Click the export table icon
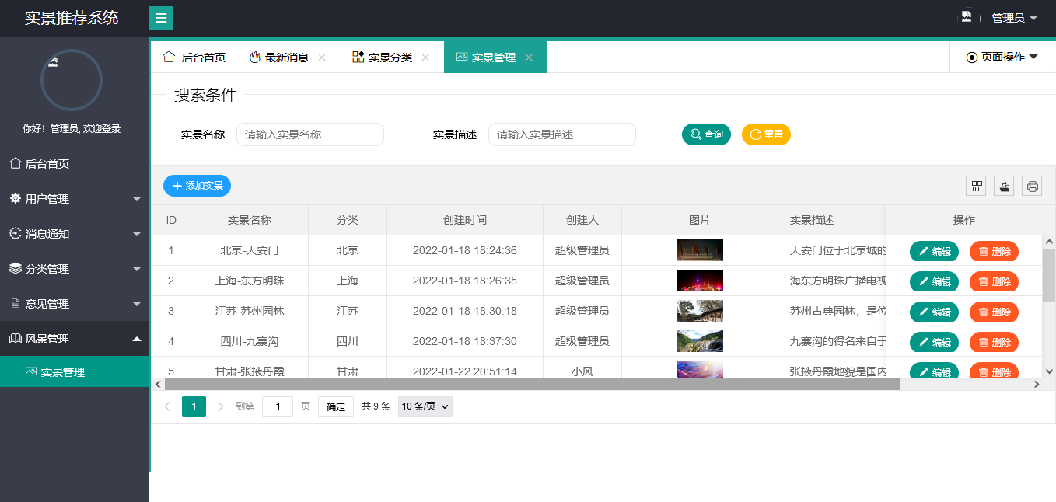The image size is (1056, 502). click(x=1004, y=186)
